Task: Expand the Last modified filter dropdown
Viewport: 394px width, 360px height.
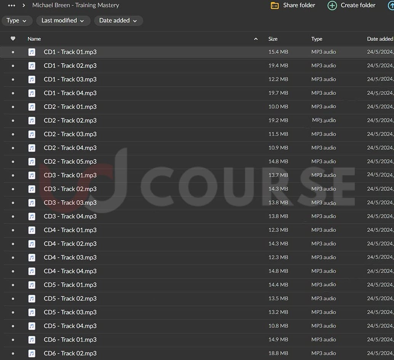Action: click(63, 21)
